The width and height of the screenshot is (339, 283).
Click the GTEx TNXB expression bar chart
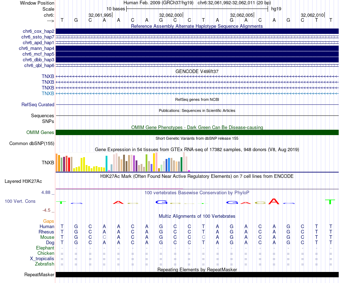click(123, 162)
